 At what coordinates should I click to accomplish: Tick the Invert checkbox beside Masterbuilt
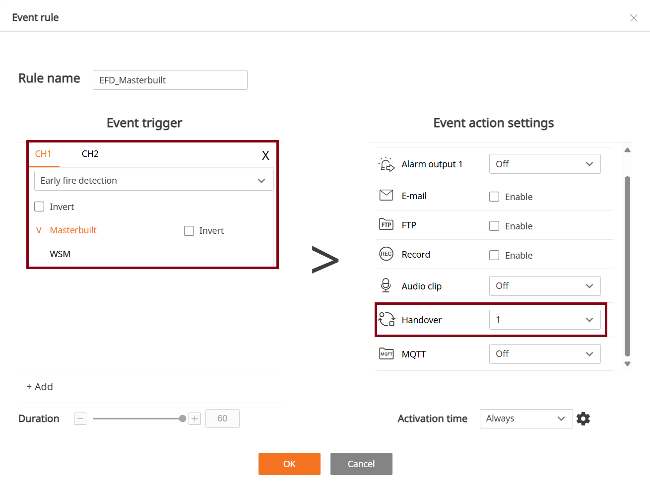[x=189, y=231]
